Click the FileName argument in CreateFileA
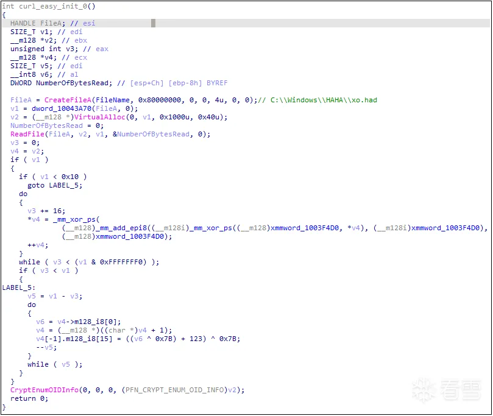Screen dimensions: 493x416 pyautogui.click(x=113, y=100)
